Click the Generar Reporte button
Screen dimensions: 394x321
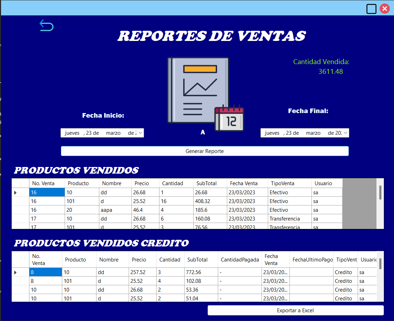click(x=205, y=151)
